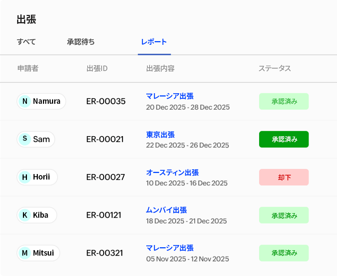Open the 承認待ち tab
The image size is (337, 276).
coord(81,42)
